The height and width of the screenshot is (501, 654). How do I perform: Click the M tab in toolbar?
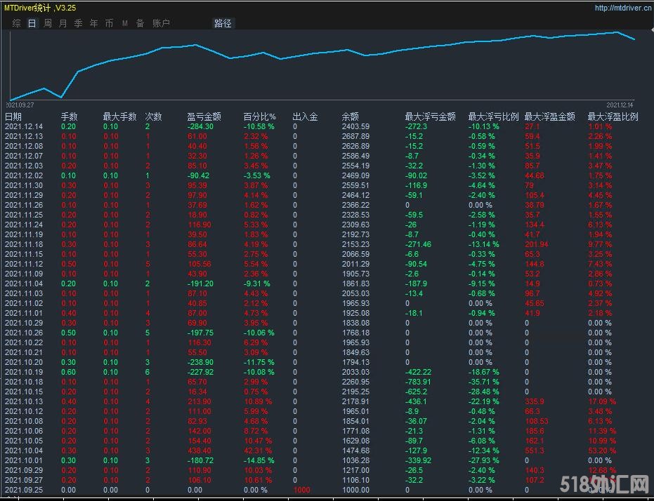click(125, 23)
